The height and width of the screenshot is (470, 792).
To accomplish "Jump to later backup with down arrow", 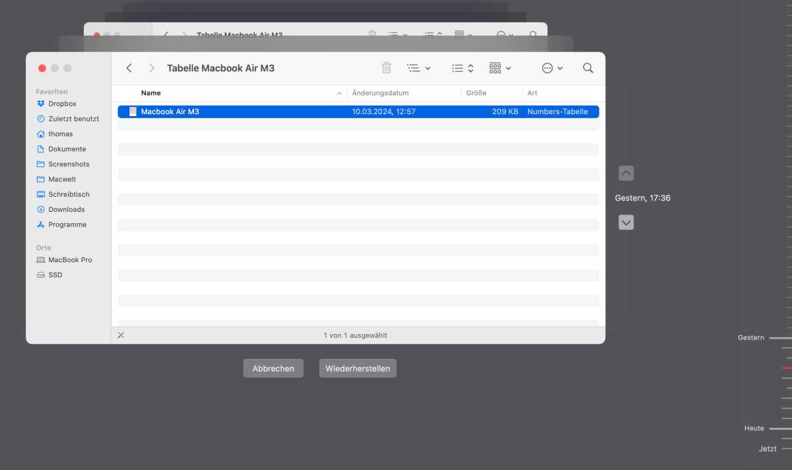I will coord(626,222).
